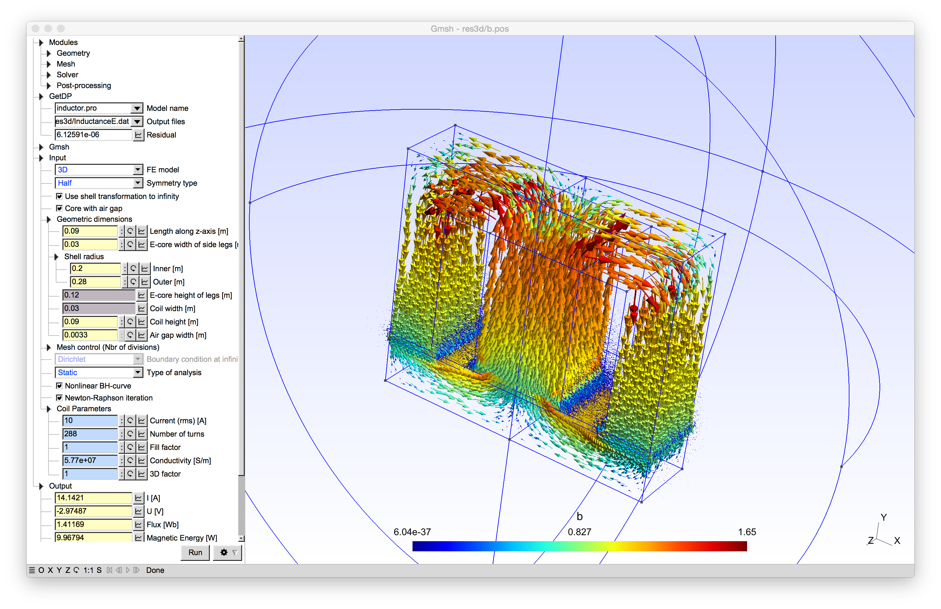941x609 pixels.
Task: Click loop icon next to Number of turns
Action: tap(130, 434)
